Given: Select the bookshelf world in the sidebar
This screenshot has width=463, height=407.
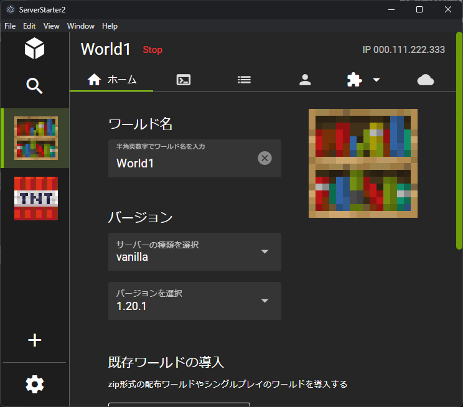Looking at the screenshot, I should pyautogui.click(x=35, y=138).
